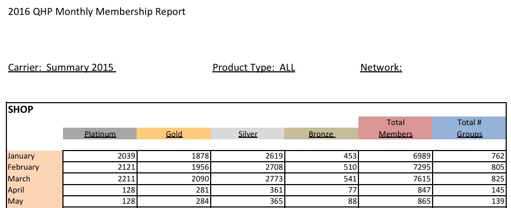Select the Total # Groups header
511x208 pixels.
click(469, 128)
